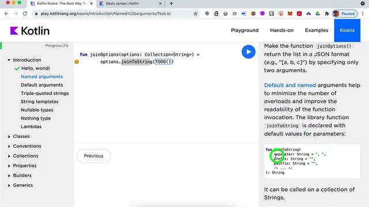Viewport: 369px width, 207px height.
Task: Click the joinOptions() inline code in the description
Action: [334, 46]
